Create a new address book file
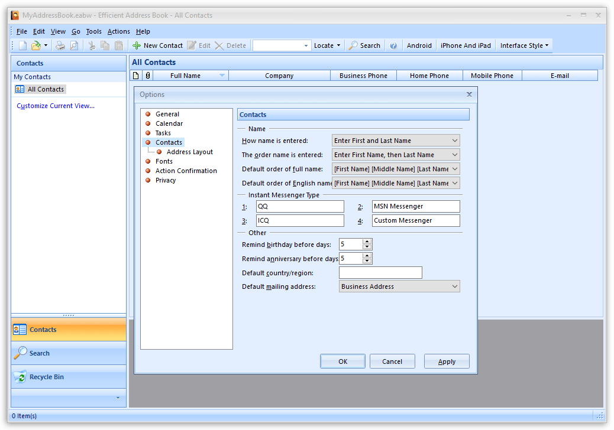 22,45
